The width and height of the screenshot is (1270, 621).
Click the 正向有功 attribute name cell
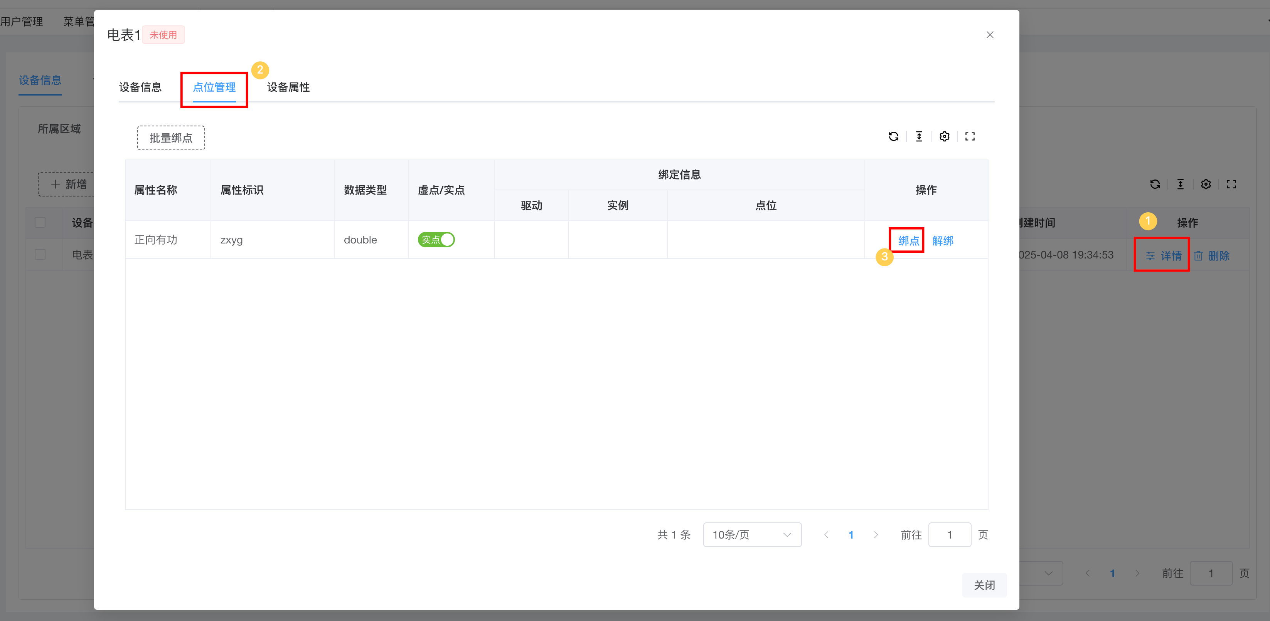pos(168,240)
